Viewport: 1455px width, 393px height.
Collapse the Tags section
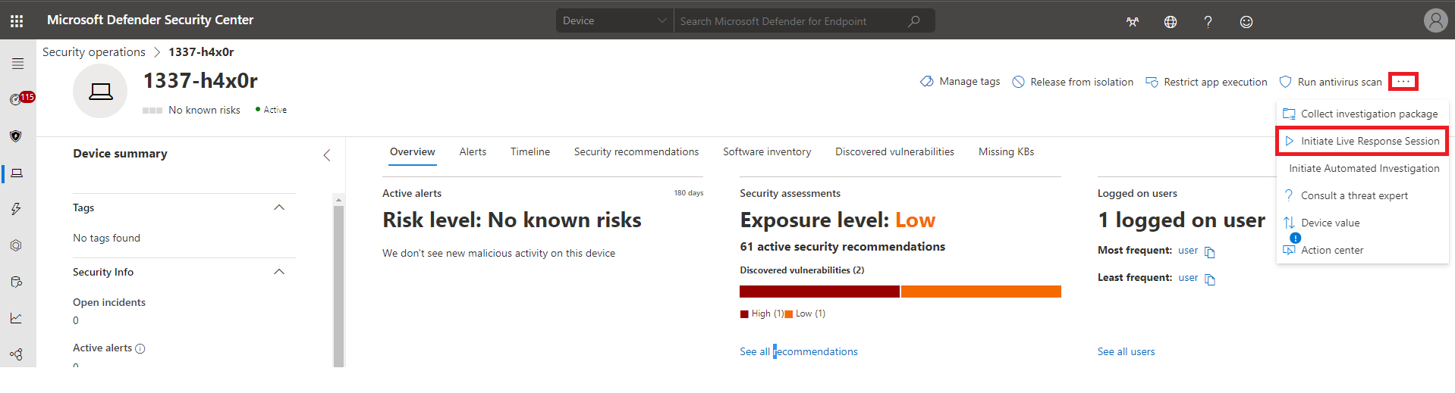pos(279,207)
